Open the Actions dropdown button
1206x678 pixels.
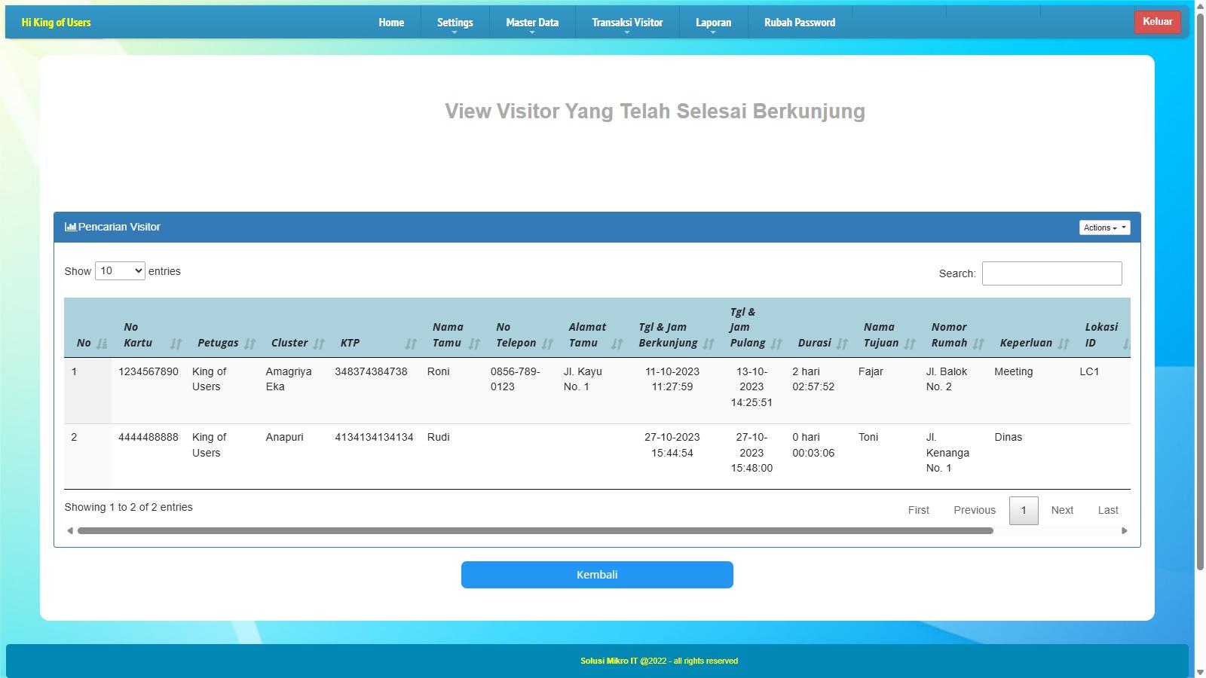pos(1104,228)
